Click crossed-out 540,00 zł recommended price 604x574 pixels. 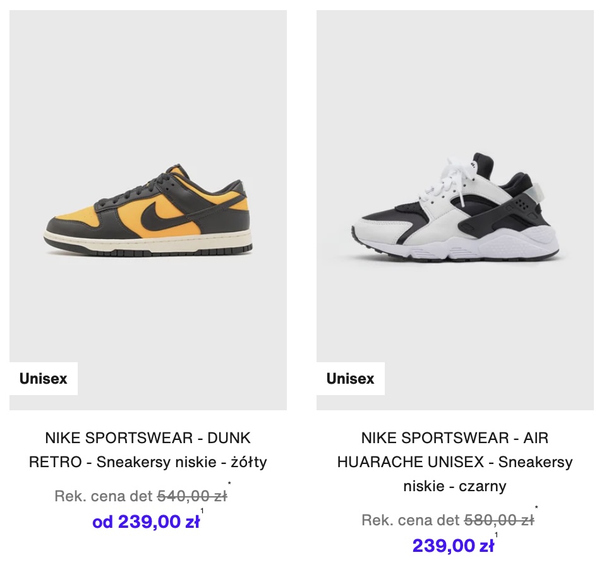(192, 496)
